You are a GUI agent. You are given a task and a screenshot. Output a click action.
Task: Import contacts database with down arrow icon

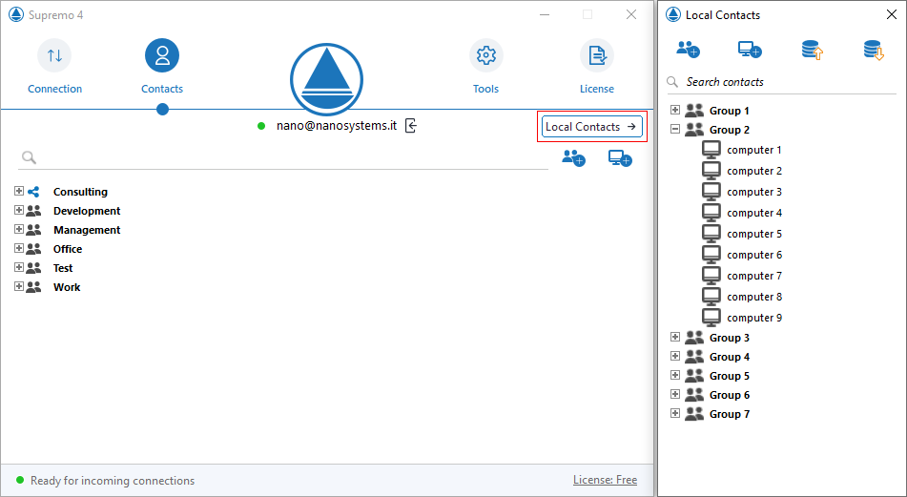pos(874,50)
